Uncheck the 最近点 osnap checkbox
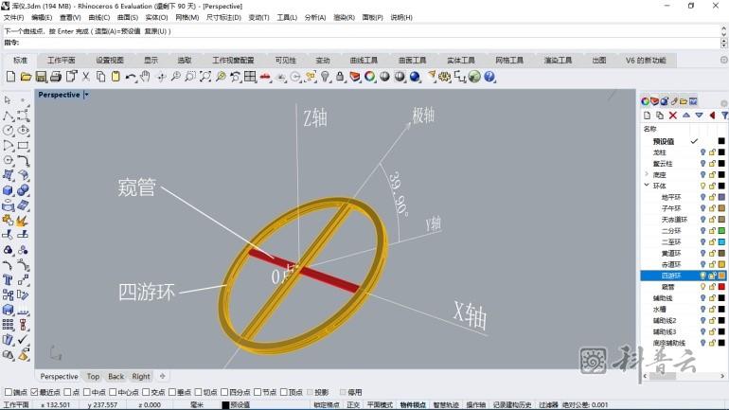Image resolution: width=729 pixels, height=410 pixels. point(34,392)
